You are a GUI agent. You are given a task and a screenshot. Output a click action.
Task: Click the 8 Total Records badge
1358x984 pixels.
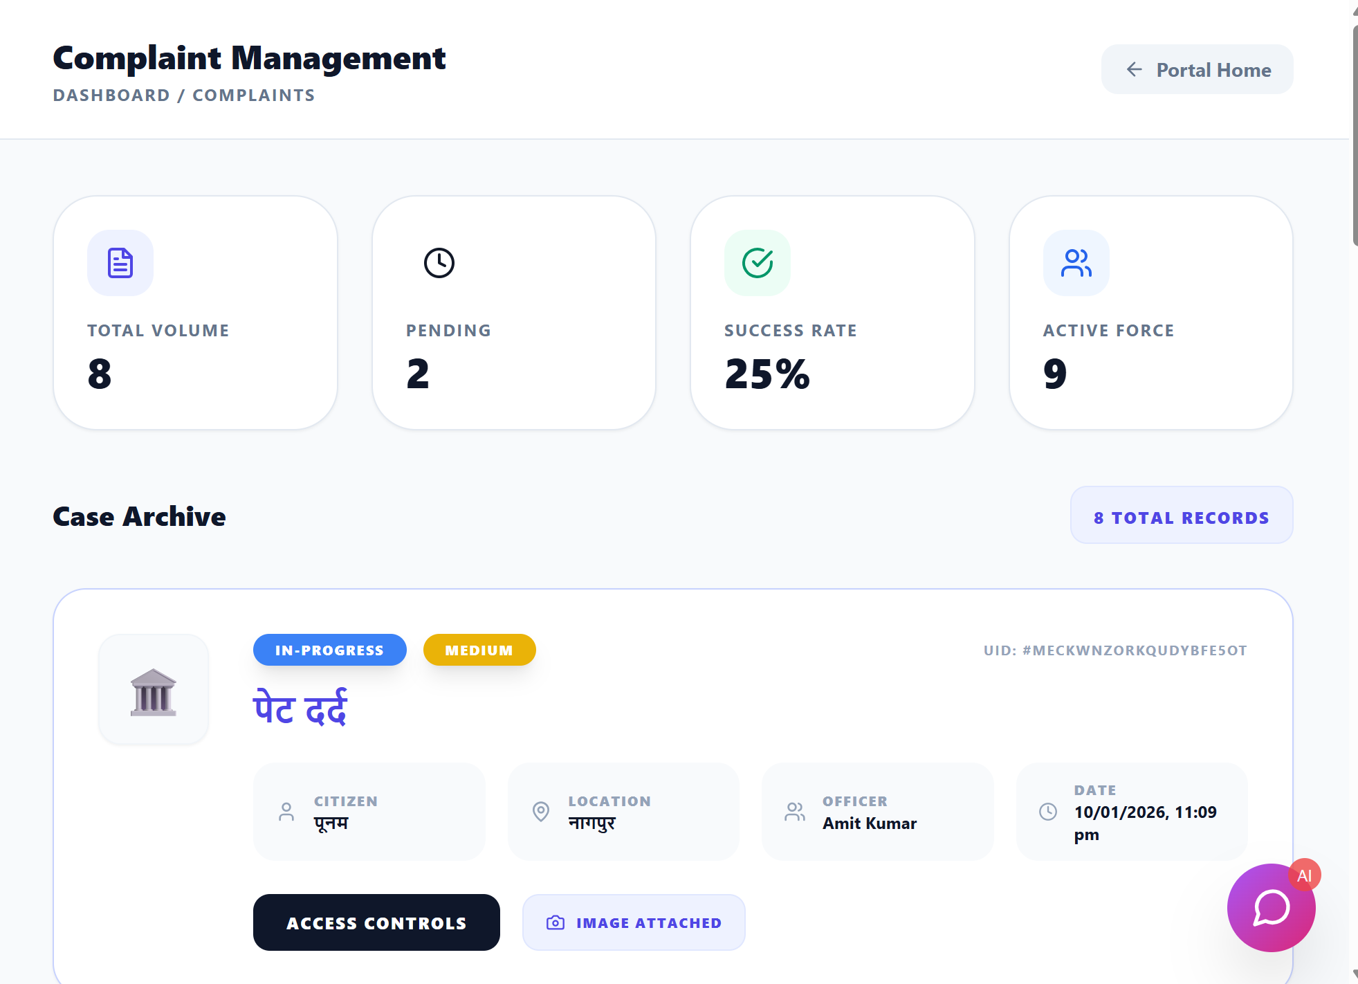click(x=1181, y=517)
